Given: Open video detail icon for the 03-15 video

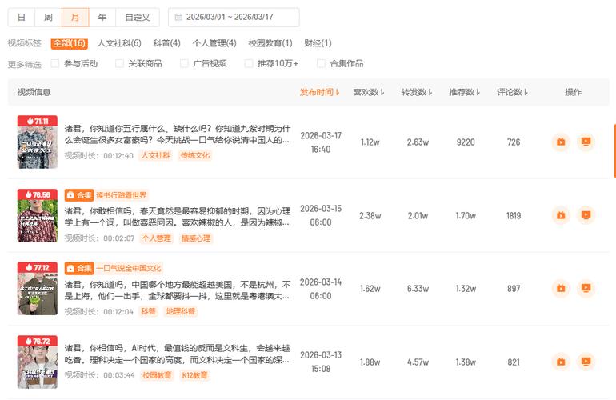Looking at the screenshot, I should point(561,215).
